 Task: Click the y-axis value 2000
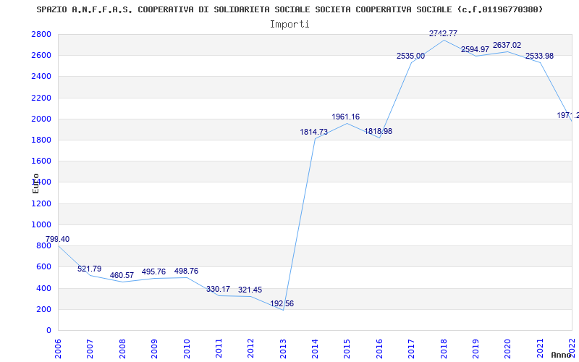42,119
